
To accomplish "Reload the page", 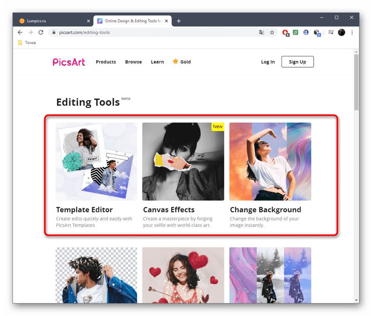I will (x=41, y=32).
